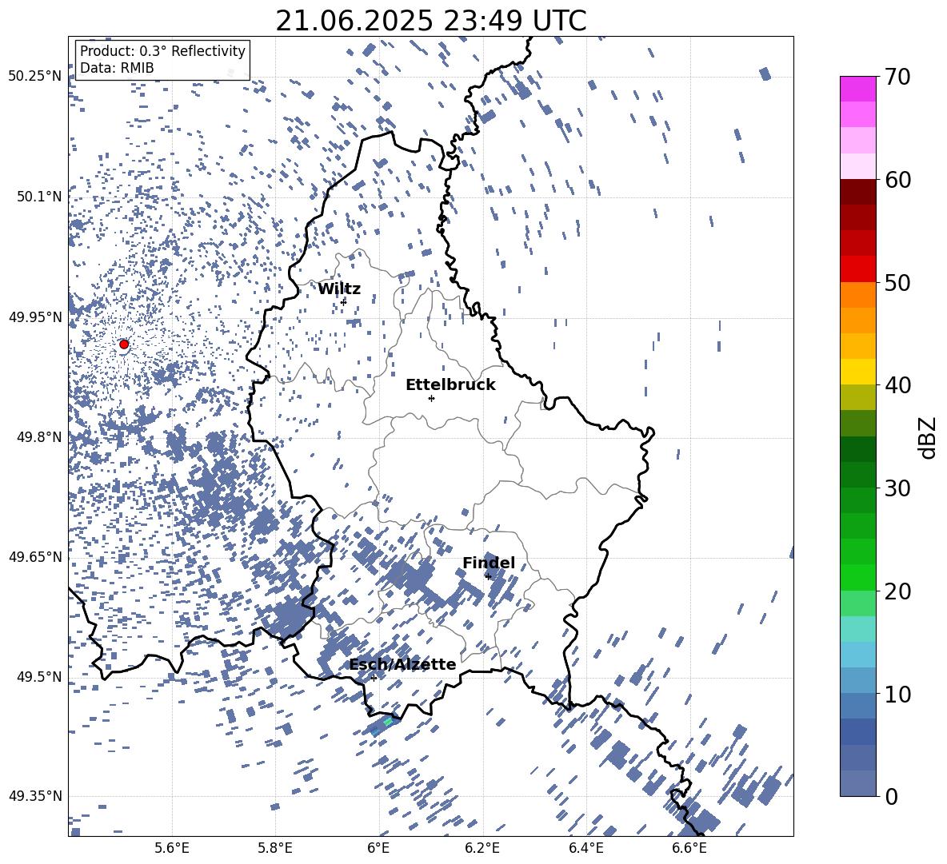Click the 50.25°N latitude label

(35, 77)
